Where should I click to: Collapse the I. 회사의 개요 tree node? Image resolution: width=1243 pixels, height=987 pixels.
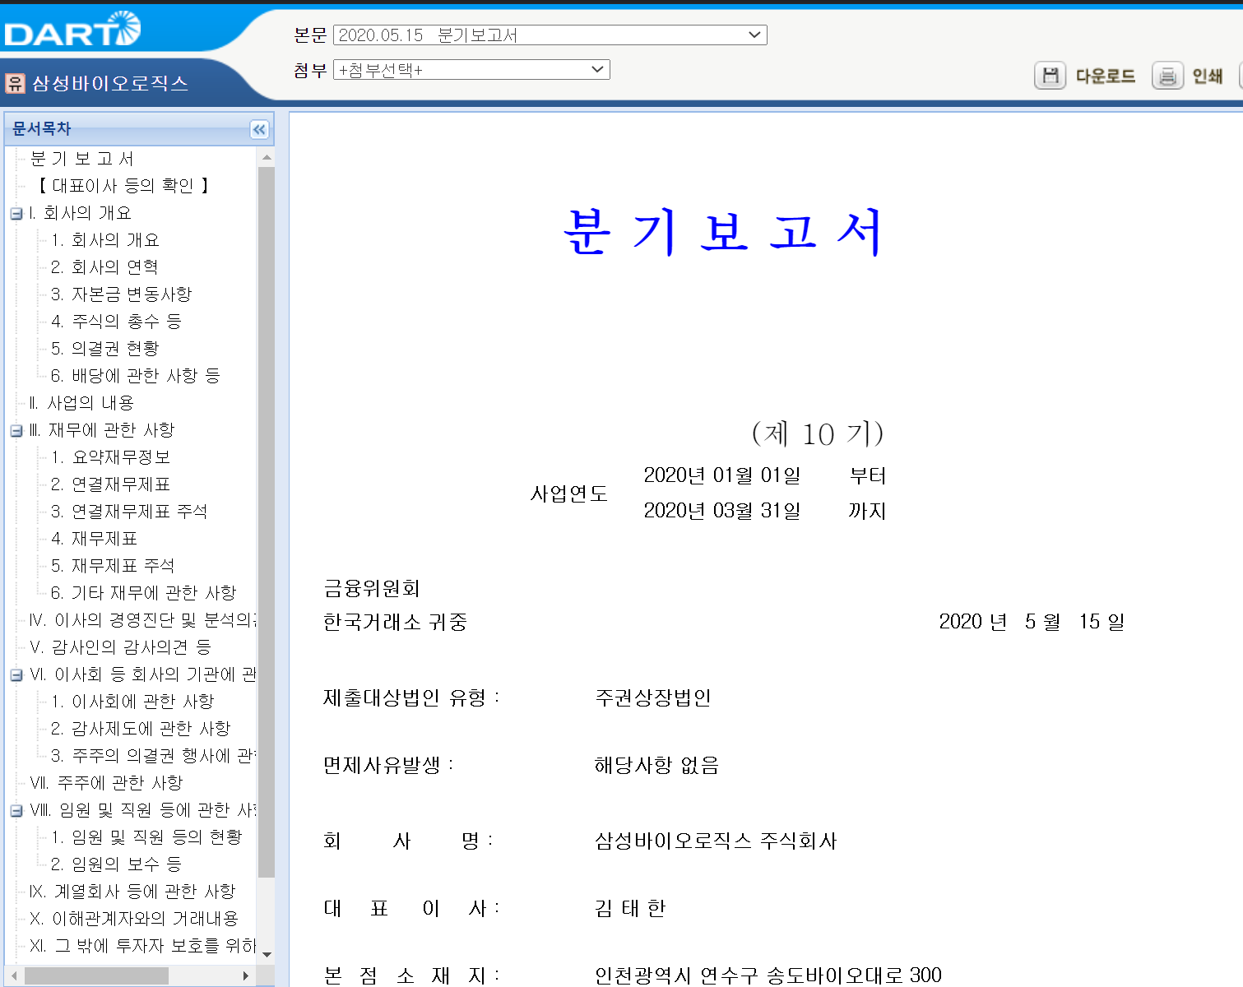tap(16, 214)
